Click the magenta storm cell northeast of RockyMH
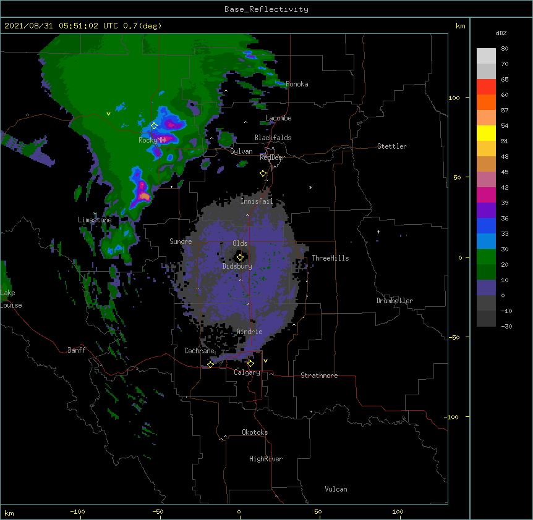533x520 pixels. click(x=172, y=125)
